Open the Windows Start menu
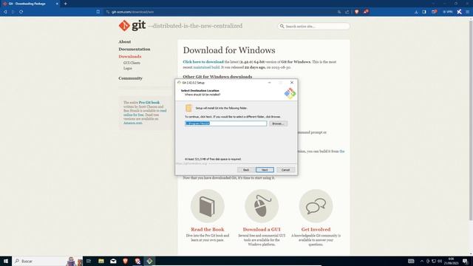 6,261
